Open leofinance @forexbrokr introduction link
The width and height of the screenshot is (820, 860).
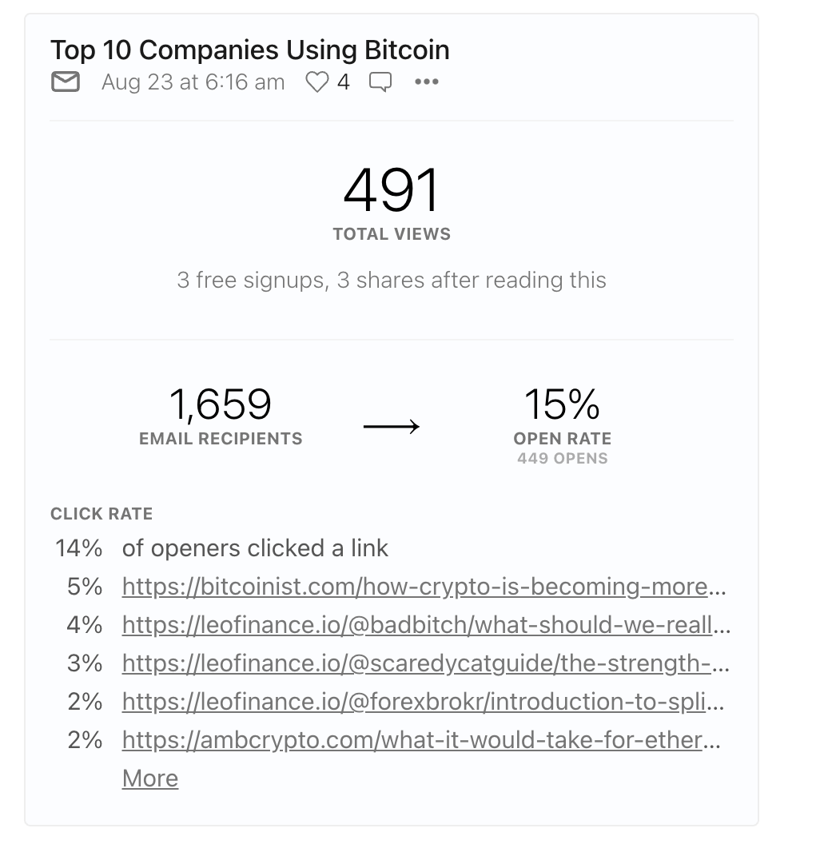click(423, 702)
